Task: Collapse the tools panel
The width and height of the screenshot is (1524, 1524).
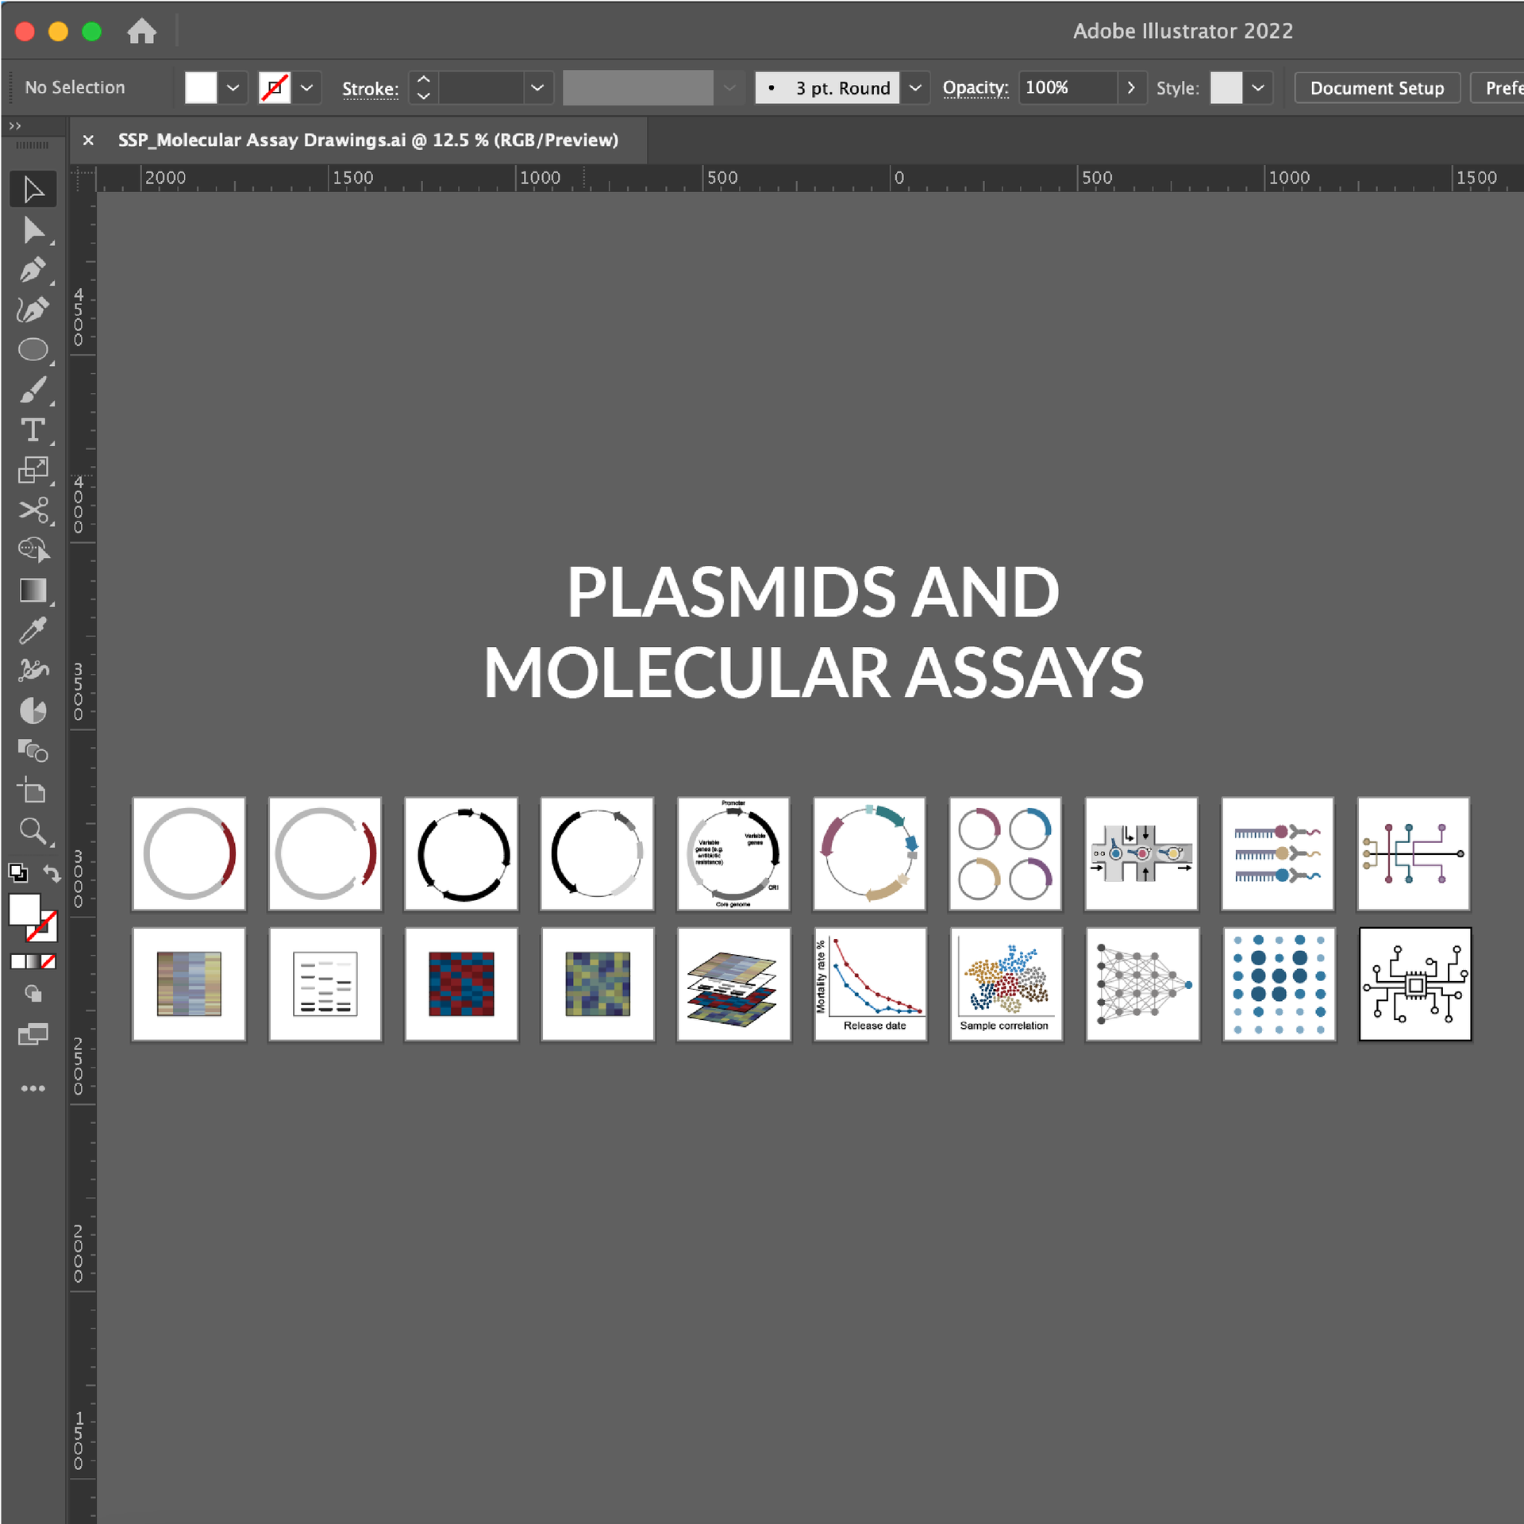Action: [x=16, y=125]
